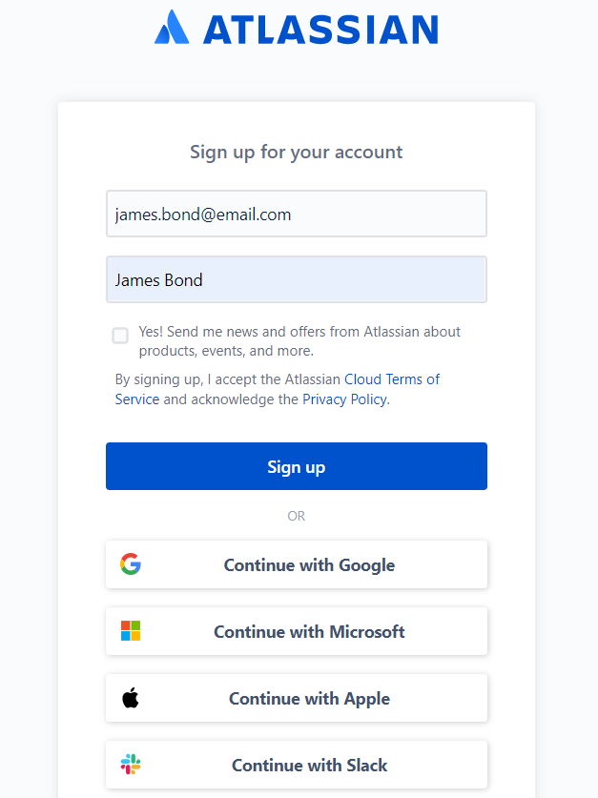Click the Atlassian triangle logo icon
This screenshot has height=798, width=598.
pyautogui.click(x=172, y=27)
